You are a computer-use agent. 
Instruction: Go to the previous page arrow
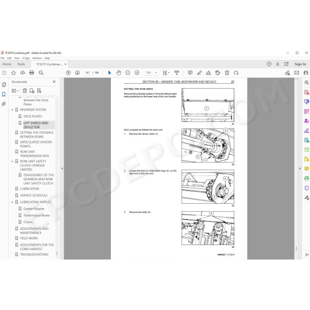(68, 73)
